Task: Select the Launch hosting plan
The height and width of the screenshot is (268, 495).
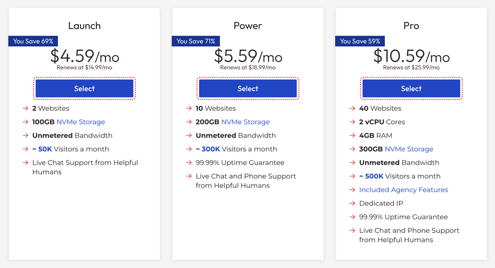Action: 84,88
